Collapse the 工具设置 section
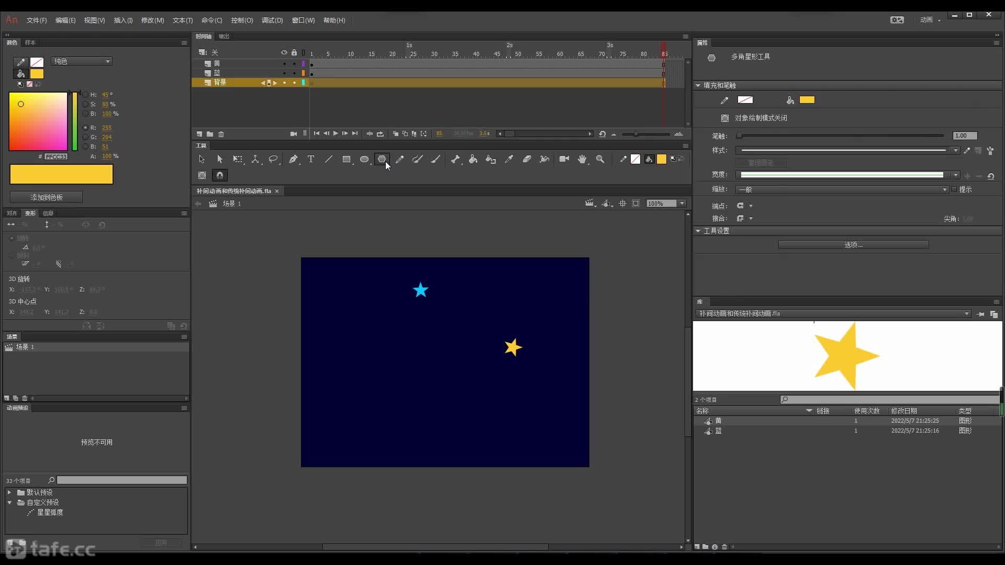The image size is (1005, 565). [698, 231]
